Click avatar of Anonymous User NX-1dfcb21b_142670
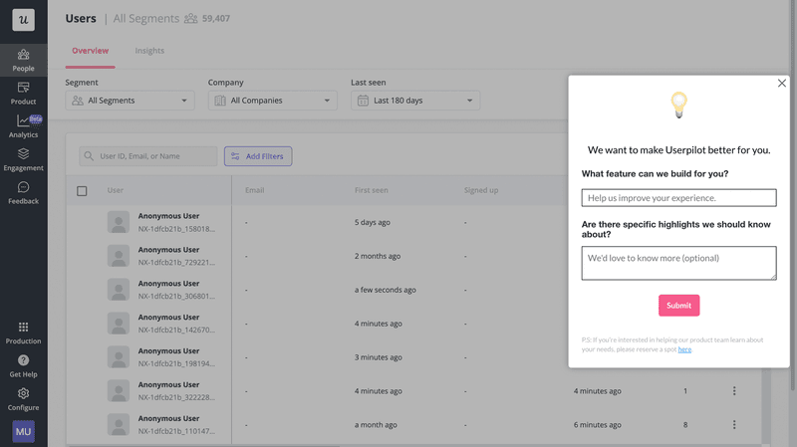The width and height of the screenshot is (797, 447). (119, 324)
